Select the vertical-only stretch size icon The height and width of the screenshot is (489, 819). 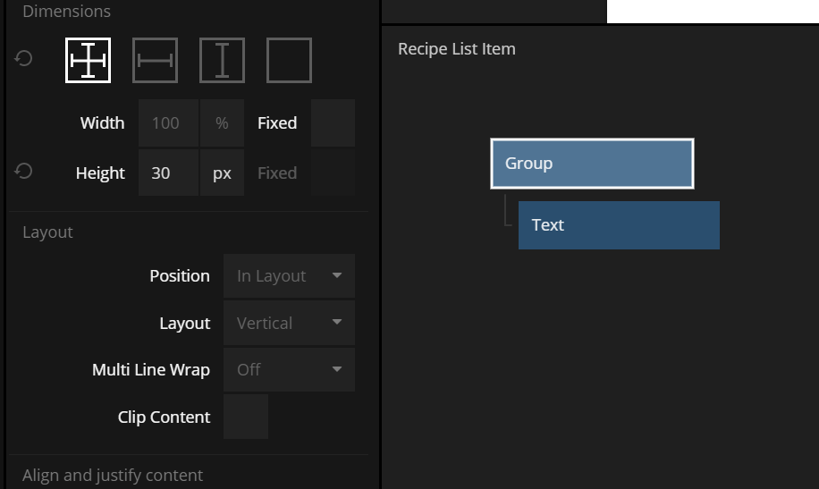(x=222, y=61)
